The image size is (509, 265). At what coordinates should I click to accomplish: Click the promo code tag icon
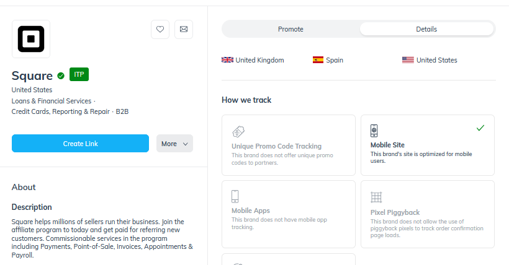[x=238, y=131]
